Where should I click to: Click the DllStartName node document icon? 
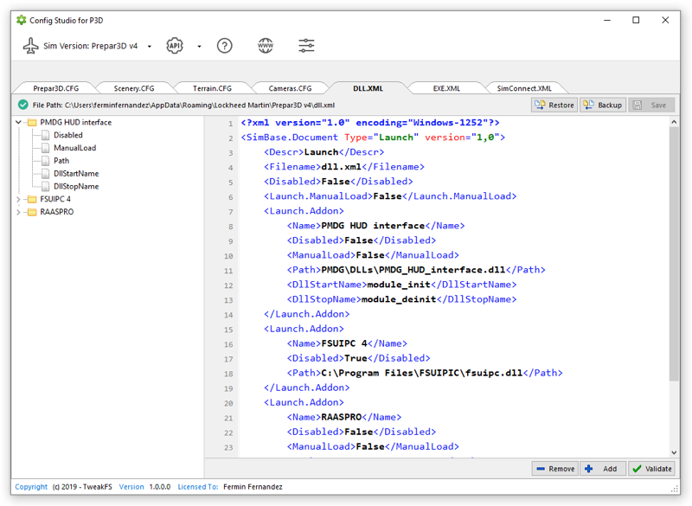coord(46,174)
